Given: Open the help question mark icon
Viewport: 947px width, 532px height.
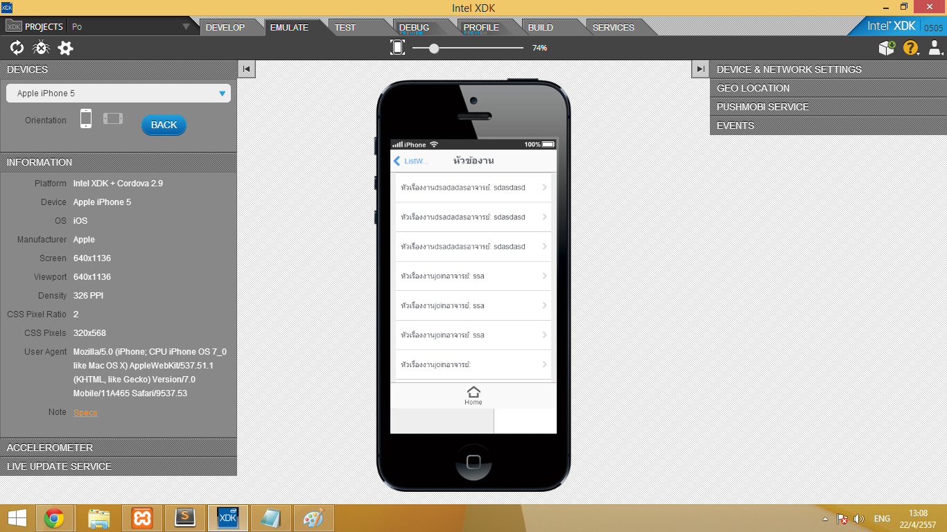Looking at the screenshot, I should [910, 48].
